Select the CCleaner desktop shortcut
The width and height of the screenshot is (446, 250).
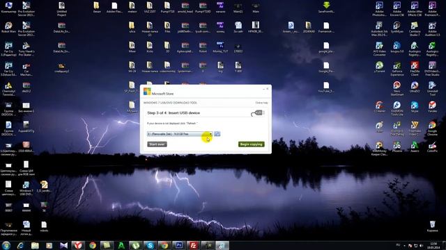pos(379,107)
